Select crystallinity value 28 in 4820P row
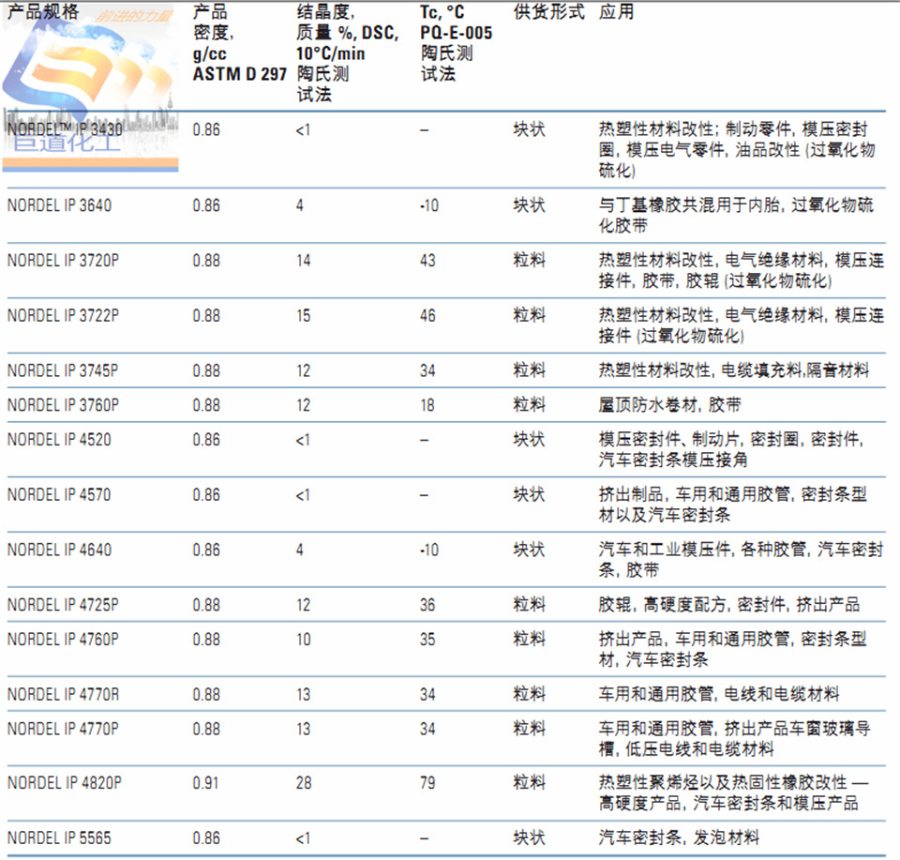This screenshot has width=900, height=860. tap(304, 783)
